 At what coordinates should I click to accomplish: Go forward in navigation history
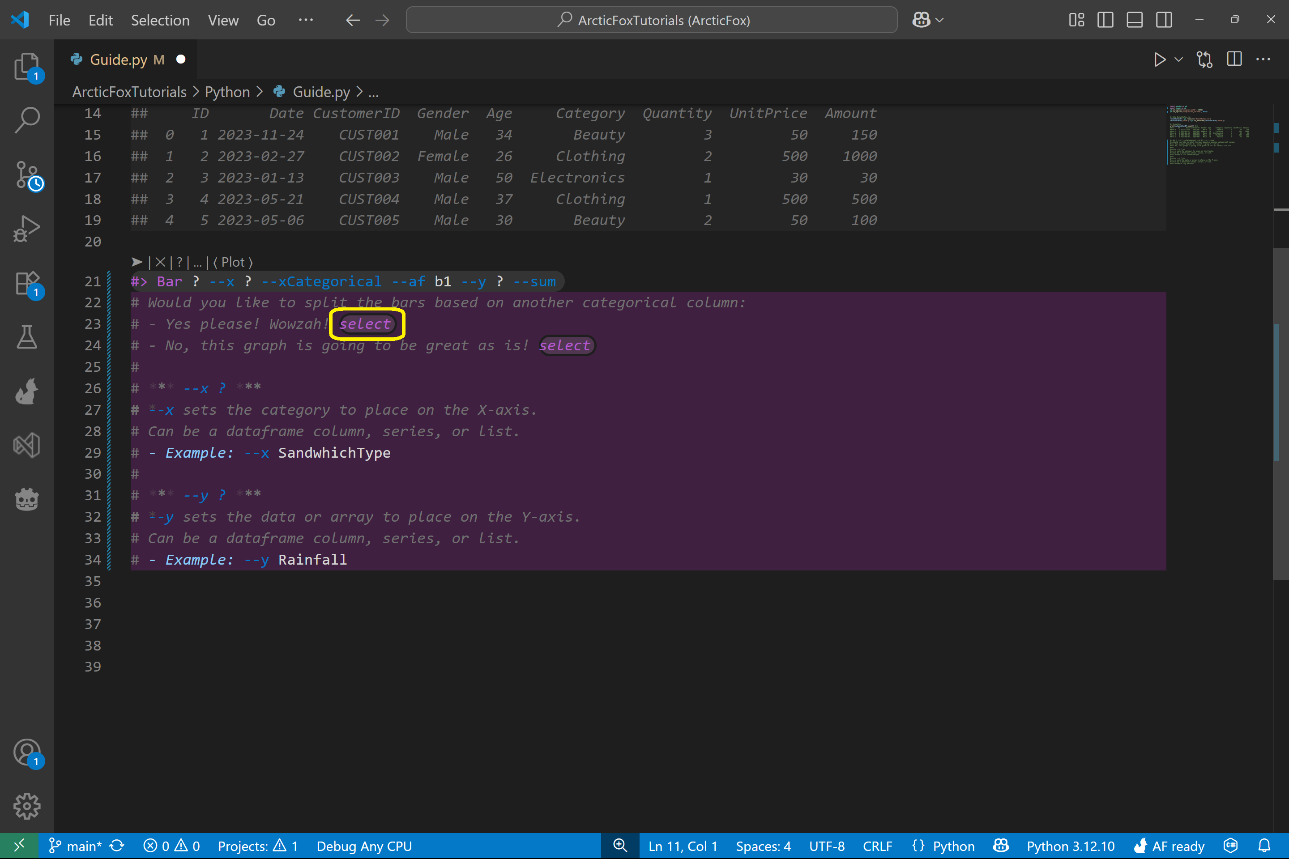click(x=382, y=20)
